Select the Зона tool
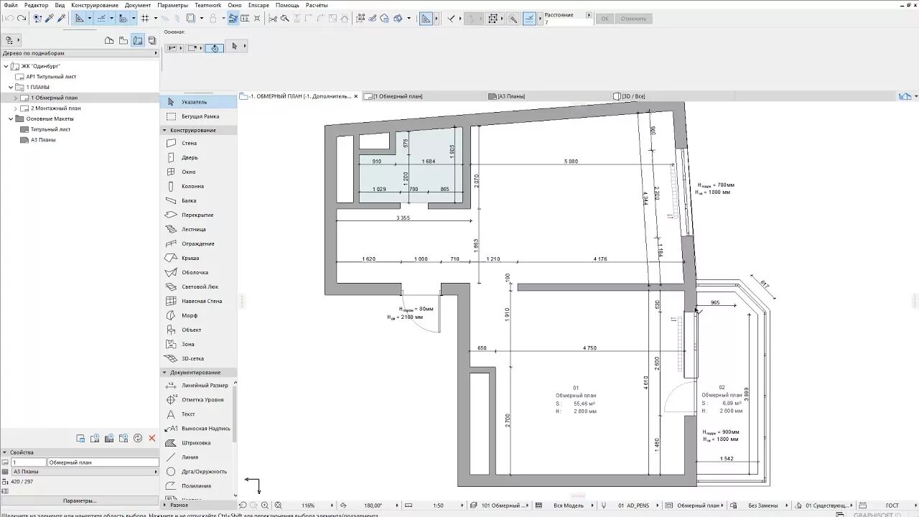919x517 pixels. (x=198, y=344)
